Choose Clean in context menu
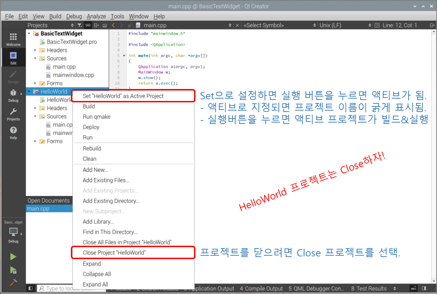The image size is (437, 294). coord(133,159)
